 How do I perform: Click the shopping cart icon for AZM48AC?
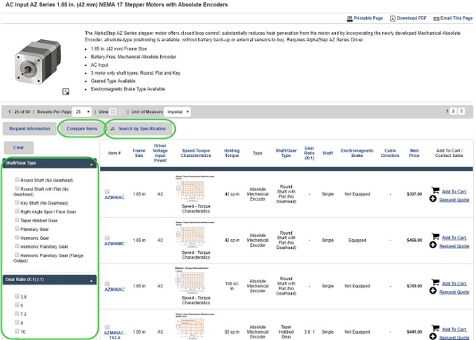point(435,283)
